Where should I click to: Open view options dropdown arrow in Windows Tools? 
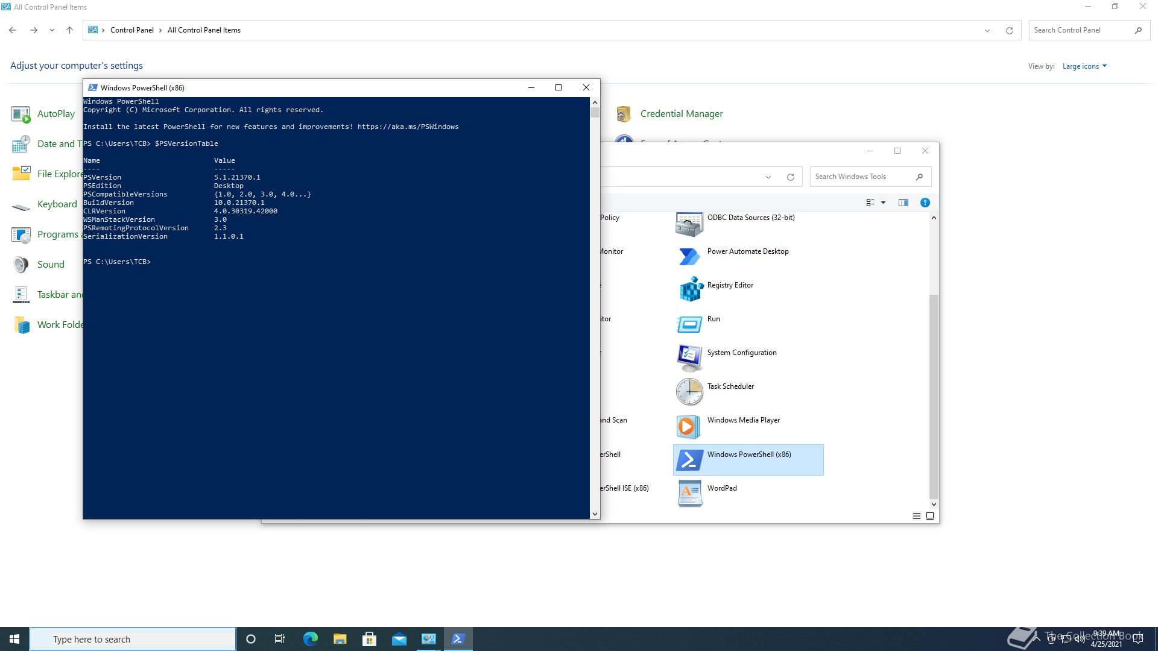883,203
